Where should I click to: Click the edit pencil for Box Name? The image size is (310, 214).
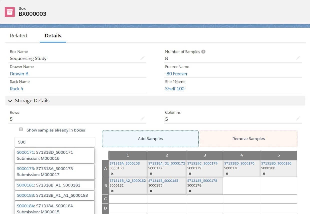click(142, 58)
